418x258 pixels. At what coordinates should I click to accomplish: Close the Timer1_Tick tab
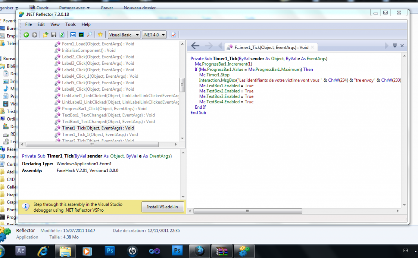click(312, 47)
